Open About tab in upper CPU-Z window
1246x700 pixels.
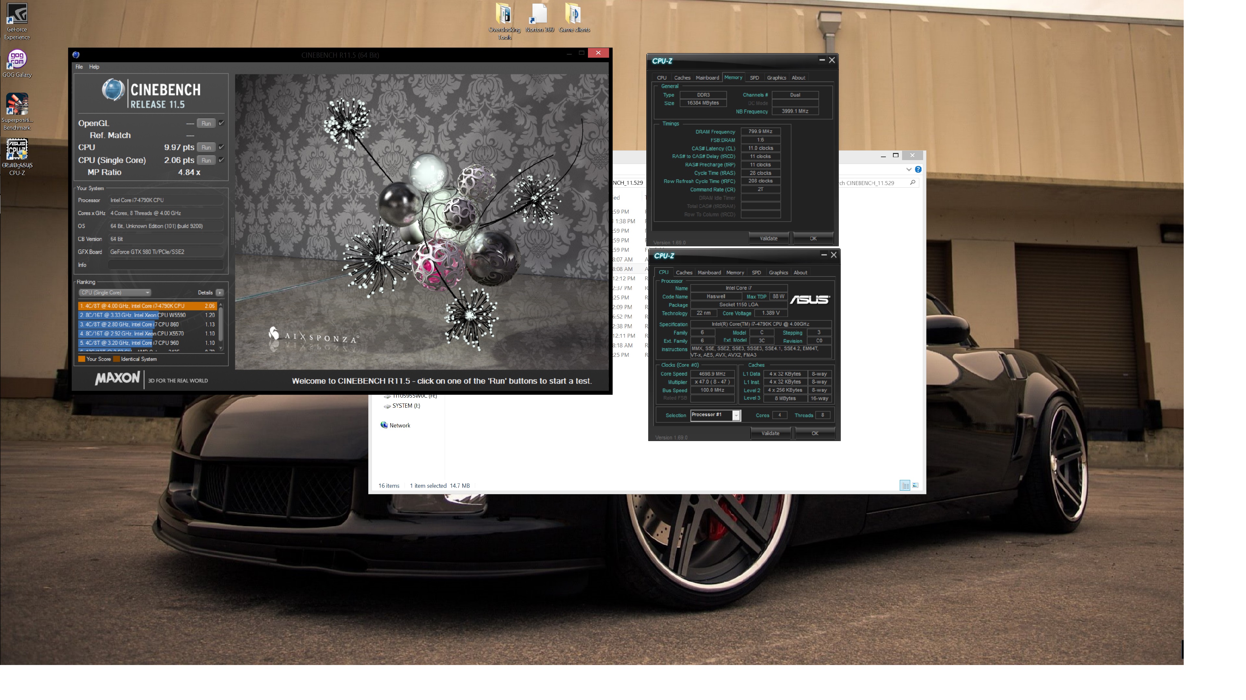click(798, 78)
